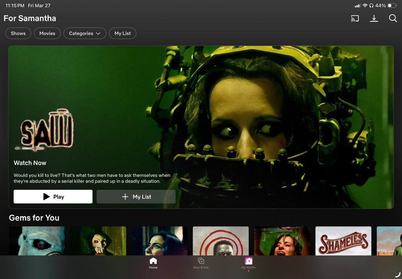The width and height of the screenshot is (402, 279).
Task: Open the My List filter pill
Action: point(123,33)
